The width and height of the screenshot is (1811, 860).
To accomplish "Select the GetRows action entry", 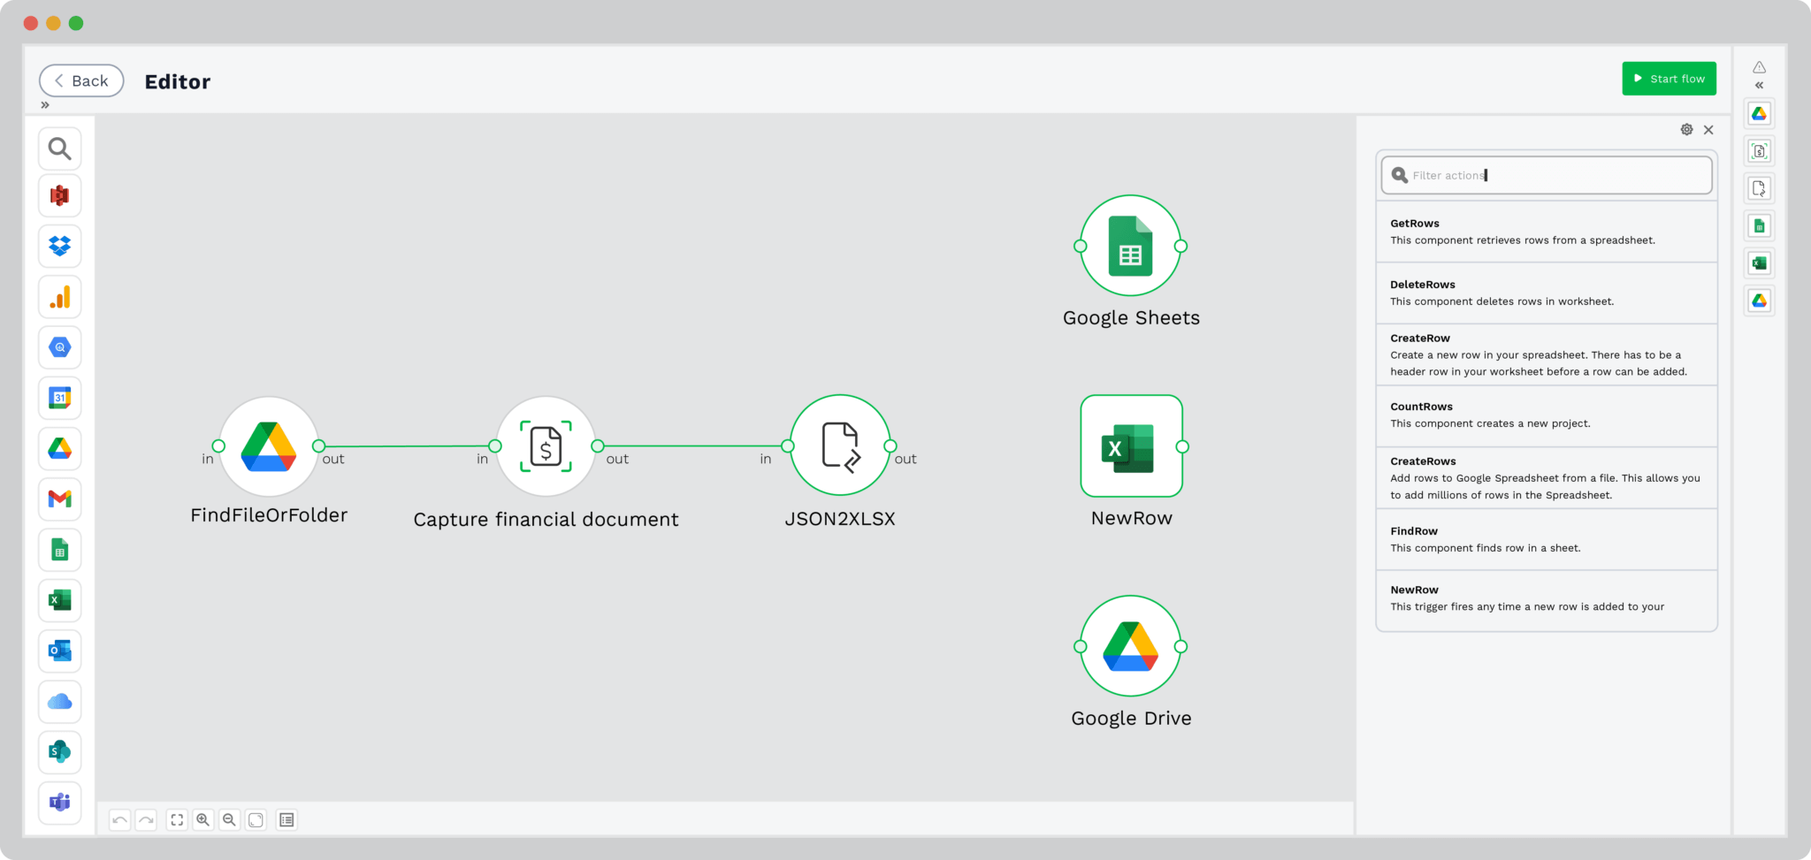I will (1546, 232).
